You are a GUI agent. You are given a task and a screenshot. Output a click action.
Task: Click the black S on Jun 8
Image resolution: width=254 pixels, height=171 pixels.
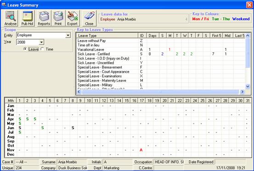[x=73, y=128]
